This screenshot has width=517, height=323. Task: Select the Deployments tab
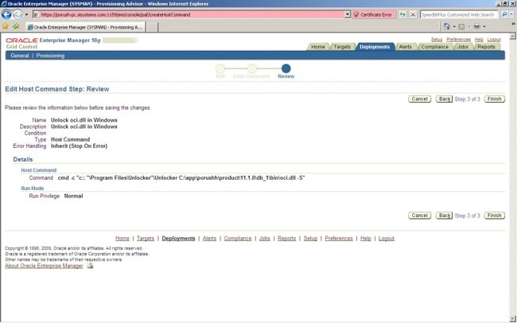(375, 47)
